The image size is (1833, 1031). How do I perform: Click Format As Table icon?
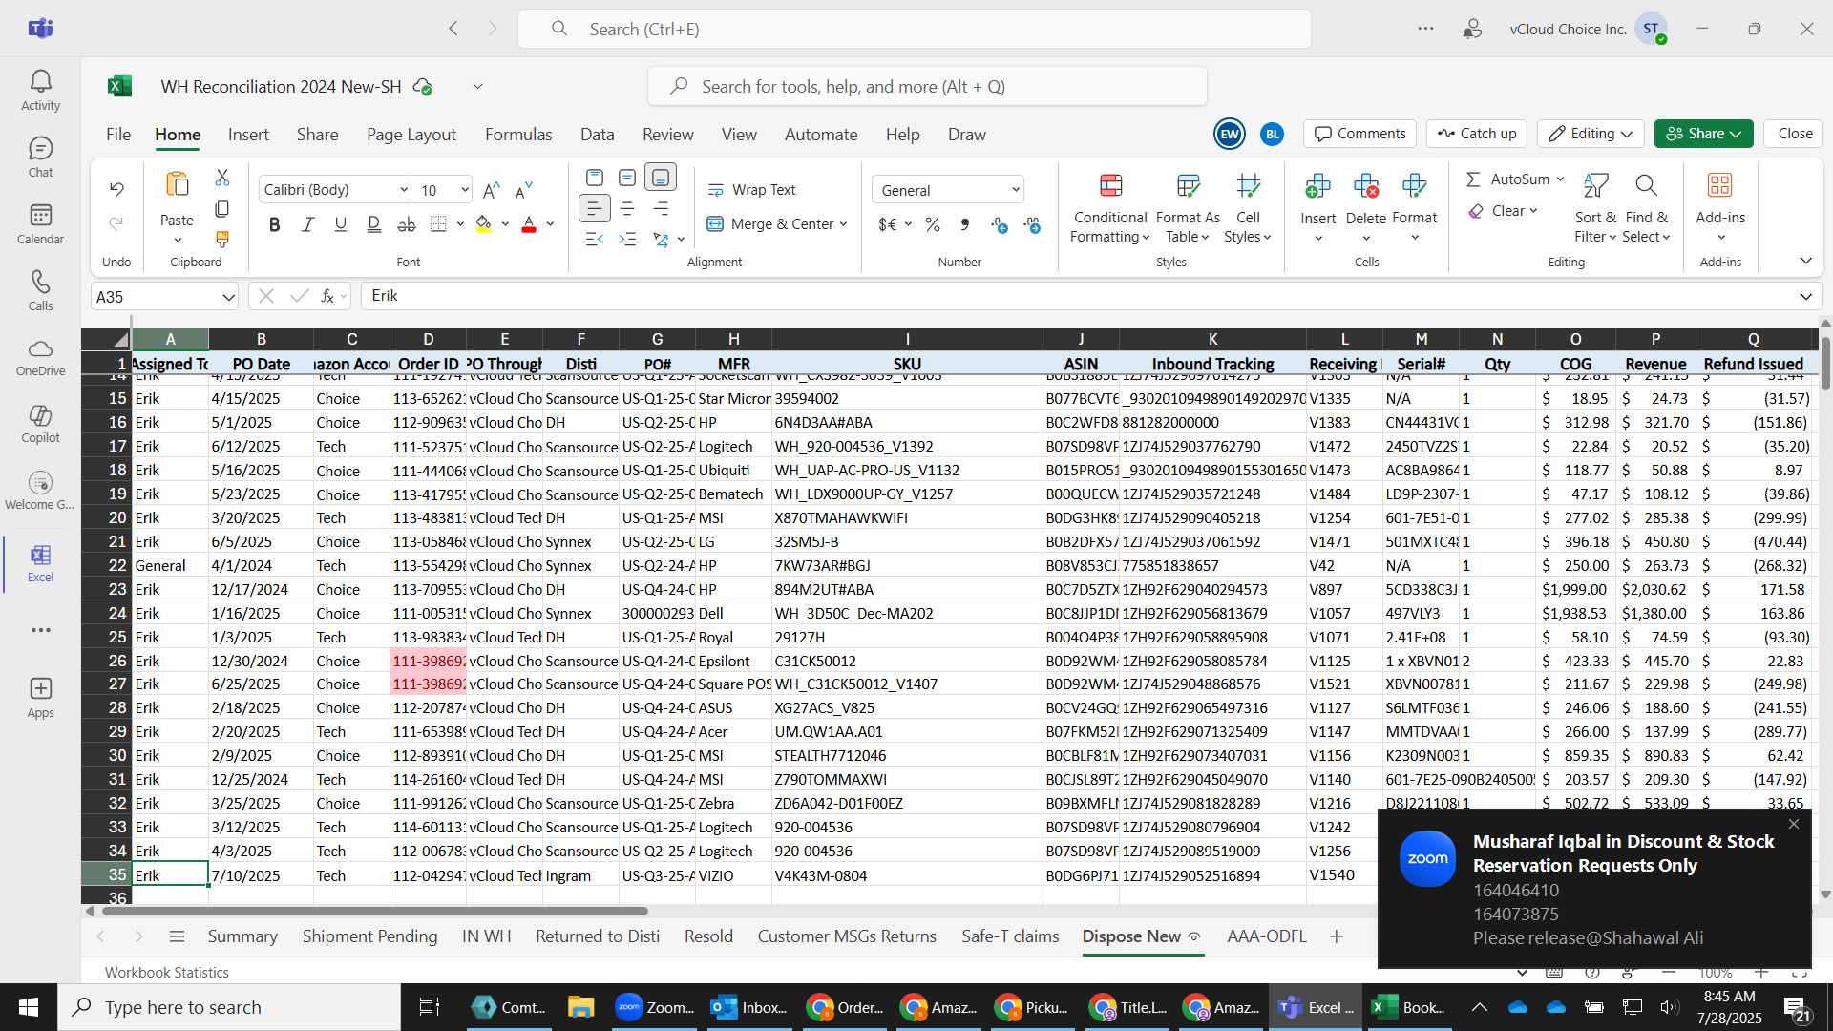(x=1188, y=185)
